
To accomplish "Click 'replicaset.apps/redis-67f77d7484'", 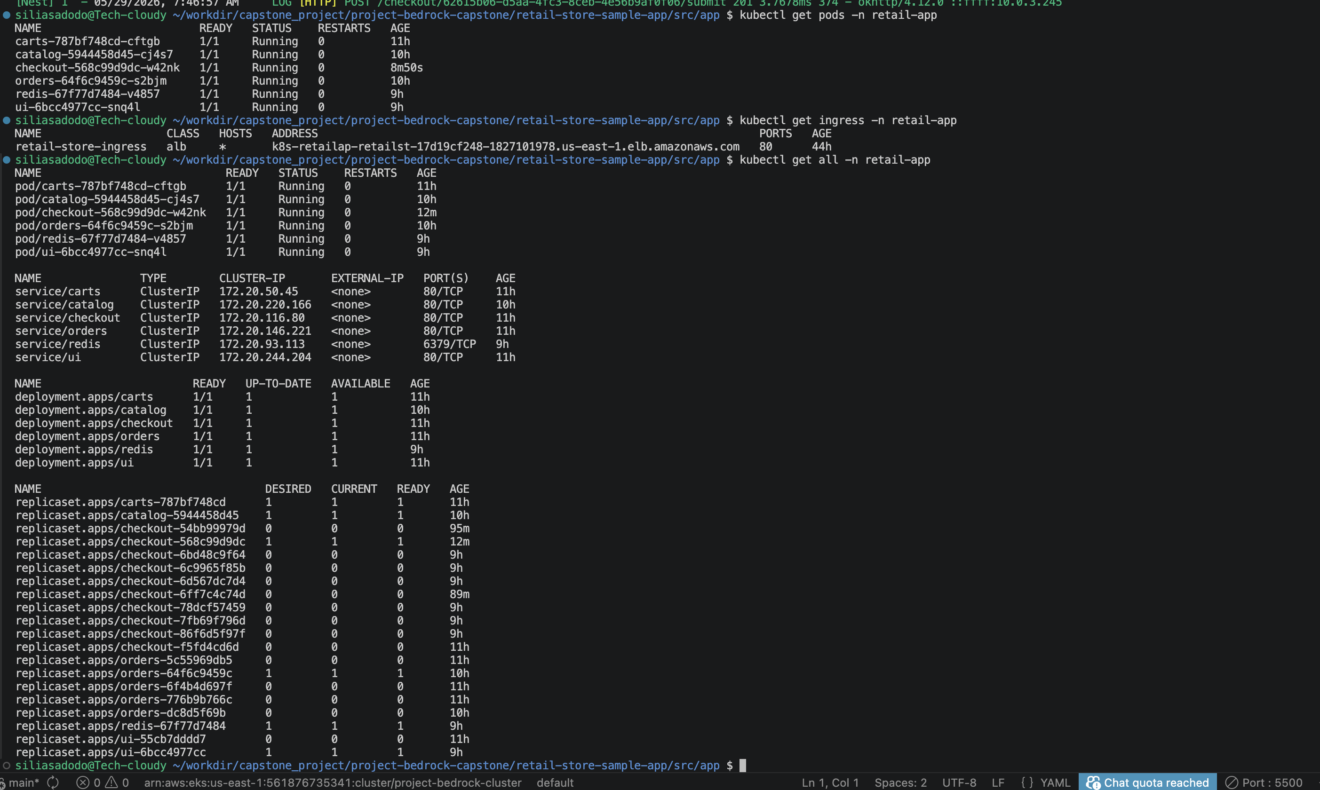I will pos(120,726).
